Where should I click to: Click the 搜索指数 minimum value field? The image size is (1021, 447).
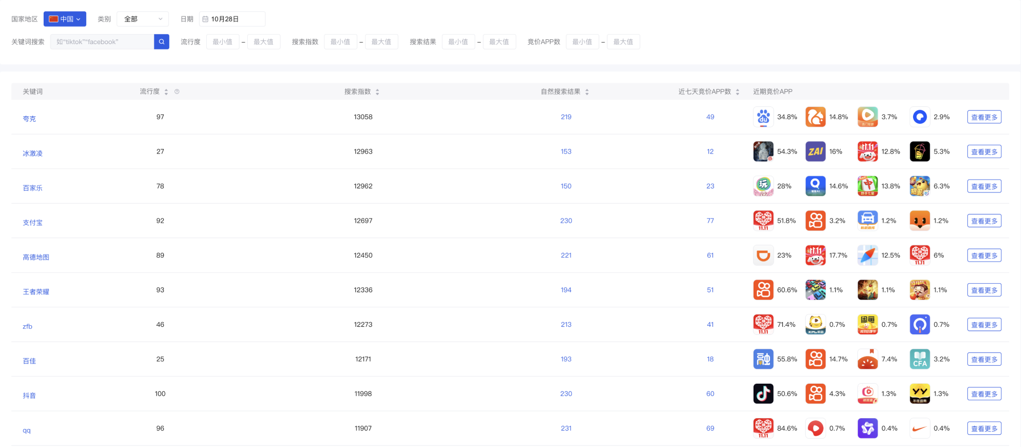340,41
